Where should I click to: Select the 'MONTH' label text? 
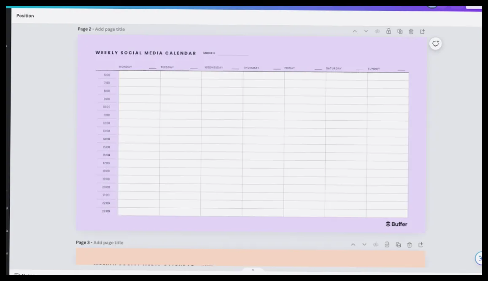[x=209, y=53]
